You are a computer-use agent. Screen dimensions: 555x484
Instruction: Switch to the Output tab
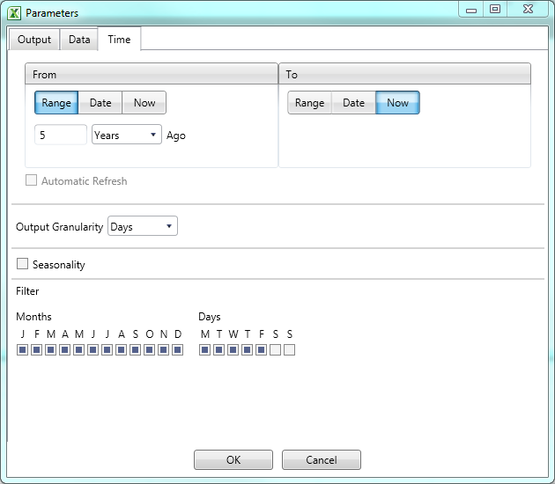point(34,40)
